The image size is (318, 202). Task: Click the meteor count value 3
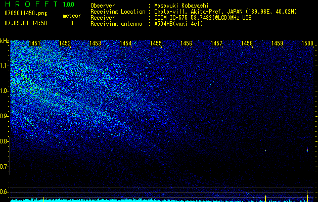pyautogui.click(x=72, y=23)
